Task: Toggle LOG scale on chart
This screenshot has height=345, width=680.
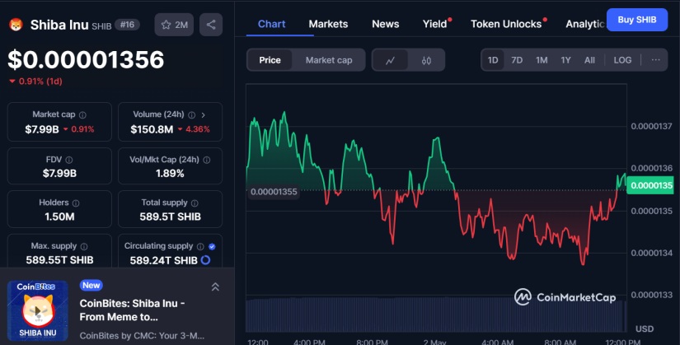Action: tap(622, 60)
